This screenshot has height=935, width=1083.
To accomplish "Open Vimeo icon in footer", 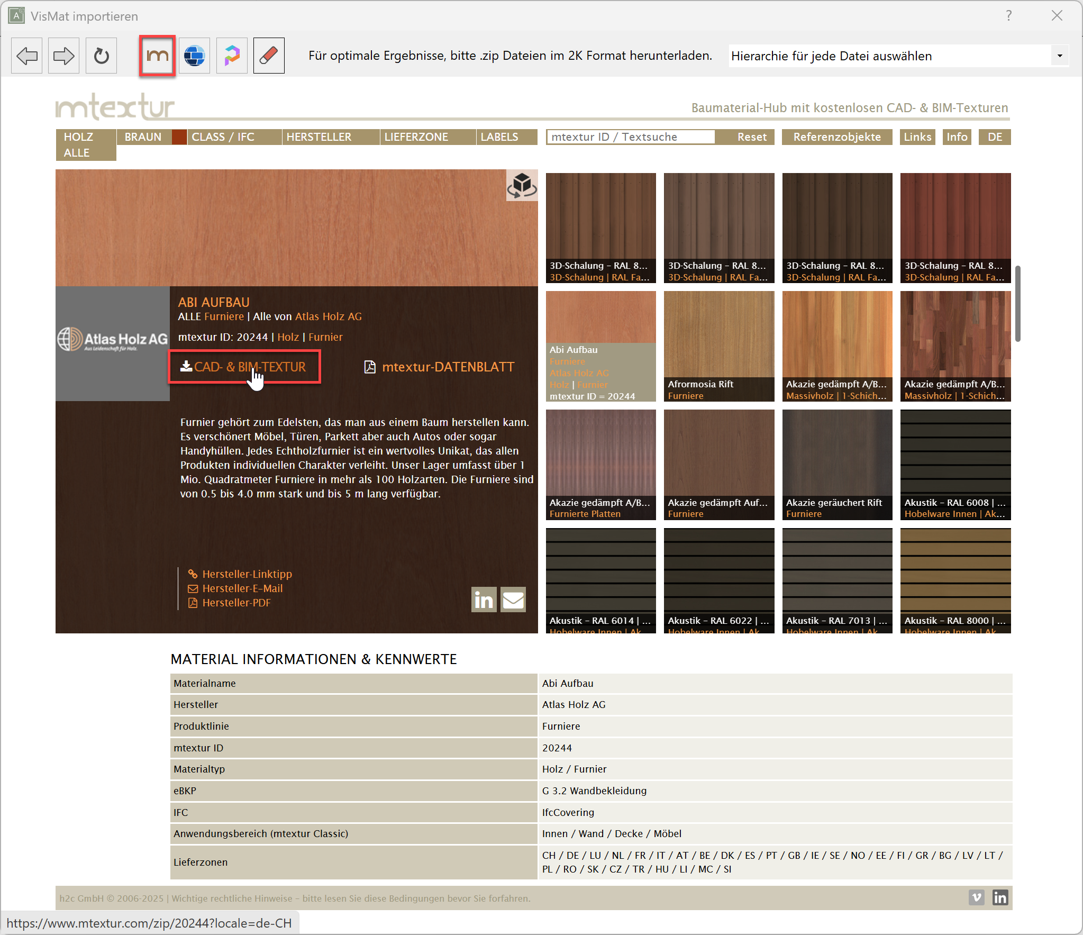I will coord(977,897).
